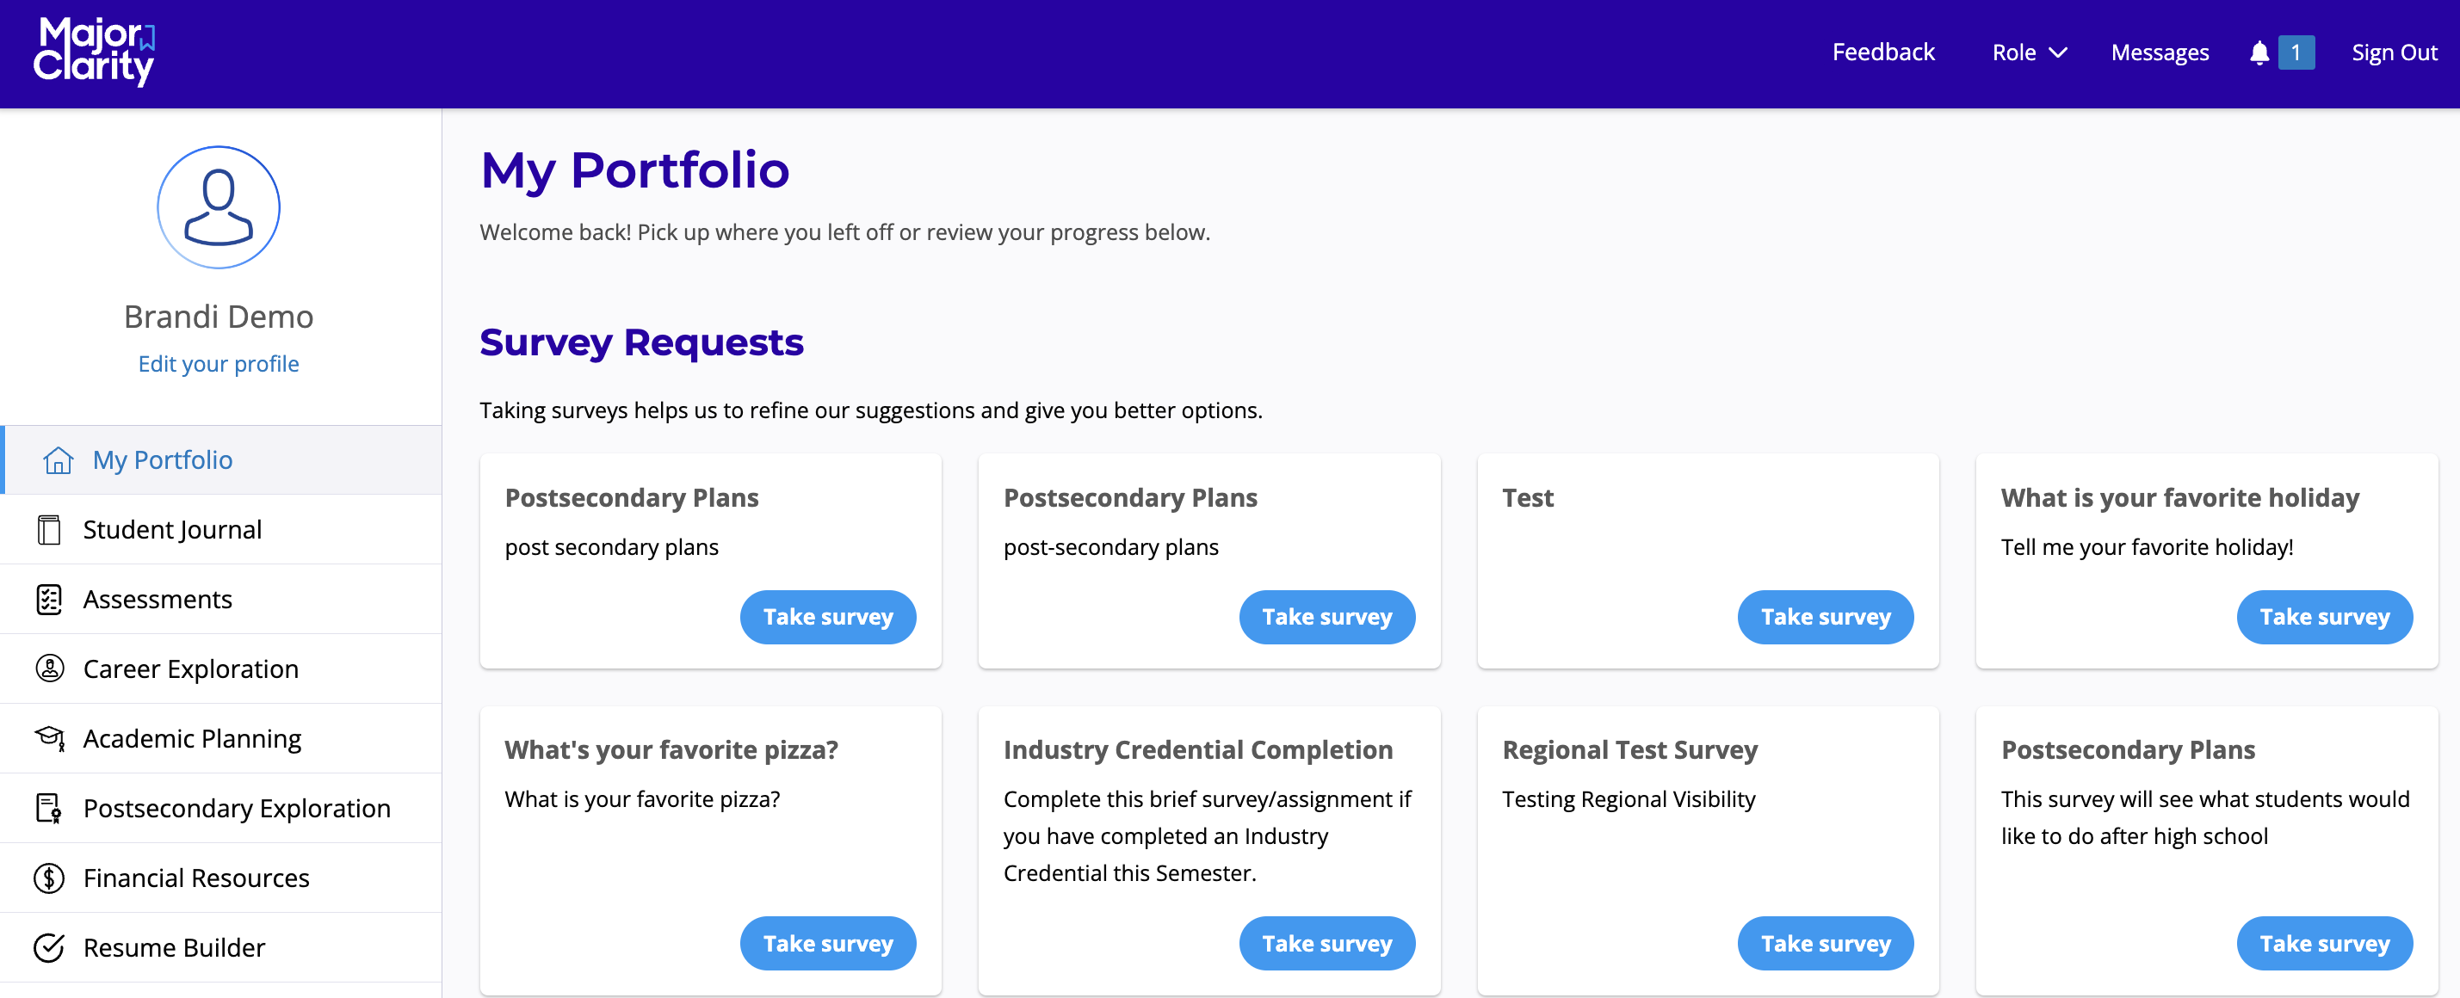The width and height of the screenshot is (2460, 998).
Task: Click the profile avatar icon
Action: click(218, 207)
